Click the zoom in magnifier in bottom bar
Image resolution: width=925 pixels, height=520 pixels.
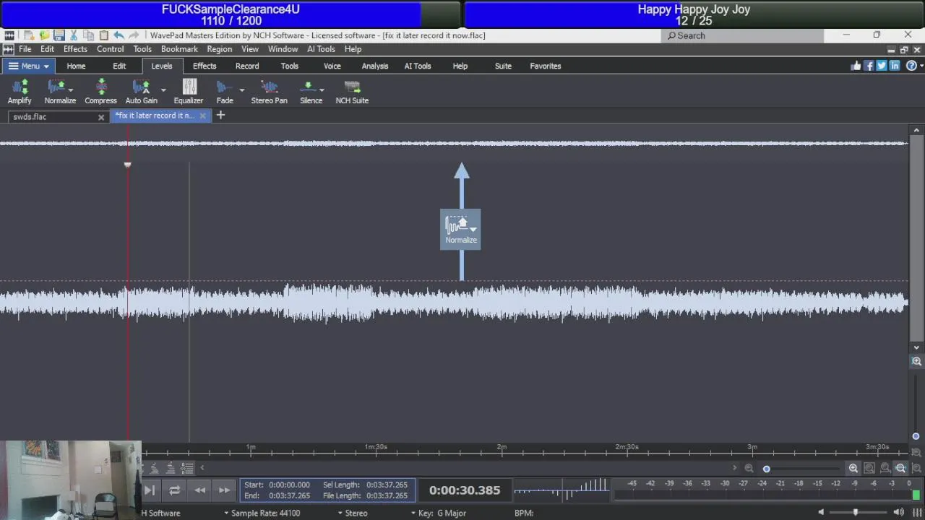[853, 468]
